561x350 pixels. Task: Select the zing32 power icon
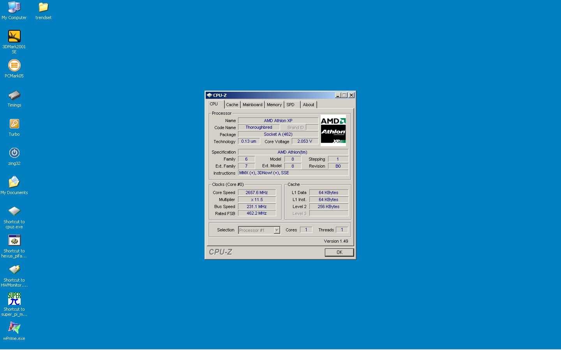pyautogui.click(x=14, y=153)
